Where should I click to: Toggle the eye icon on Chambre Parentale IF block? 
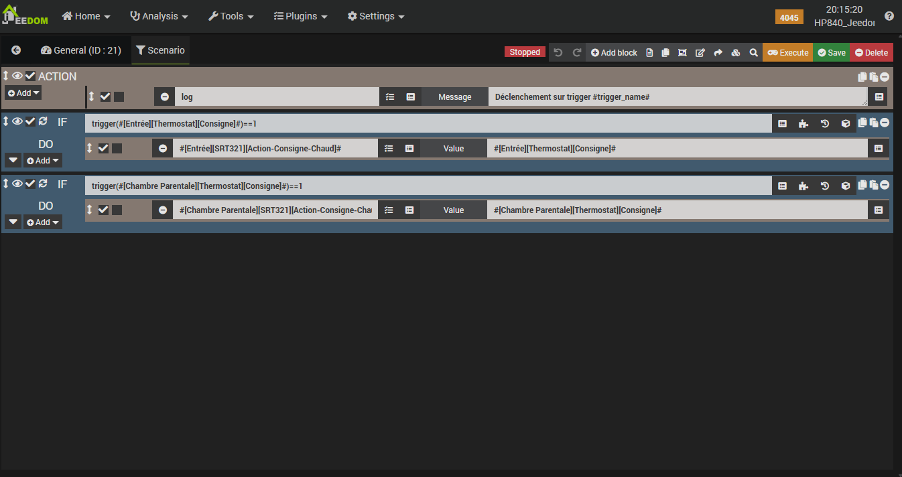(17, 184)
